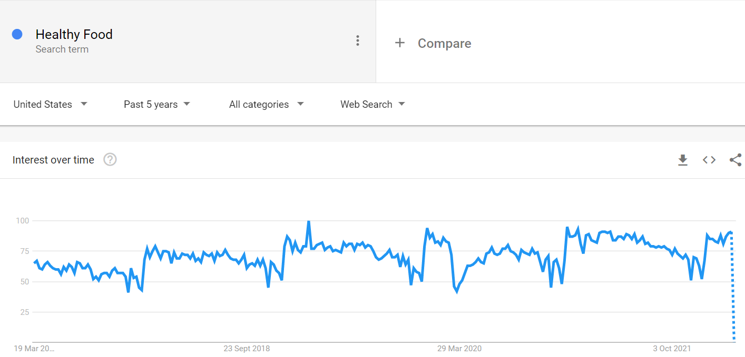Change the Past 5 years time range
Image resolution: width=745 pixels, height=357 pixels.
156,104
